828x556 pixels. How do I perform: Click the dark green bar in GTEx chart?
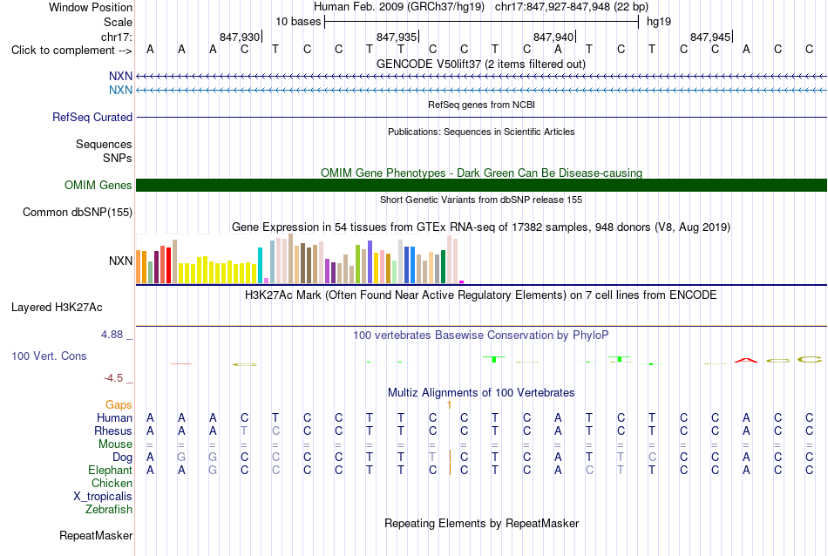(443, 267)
